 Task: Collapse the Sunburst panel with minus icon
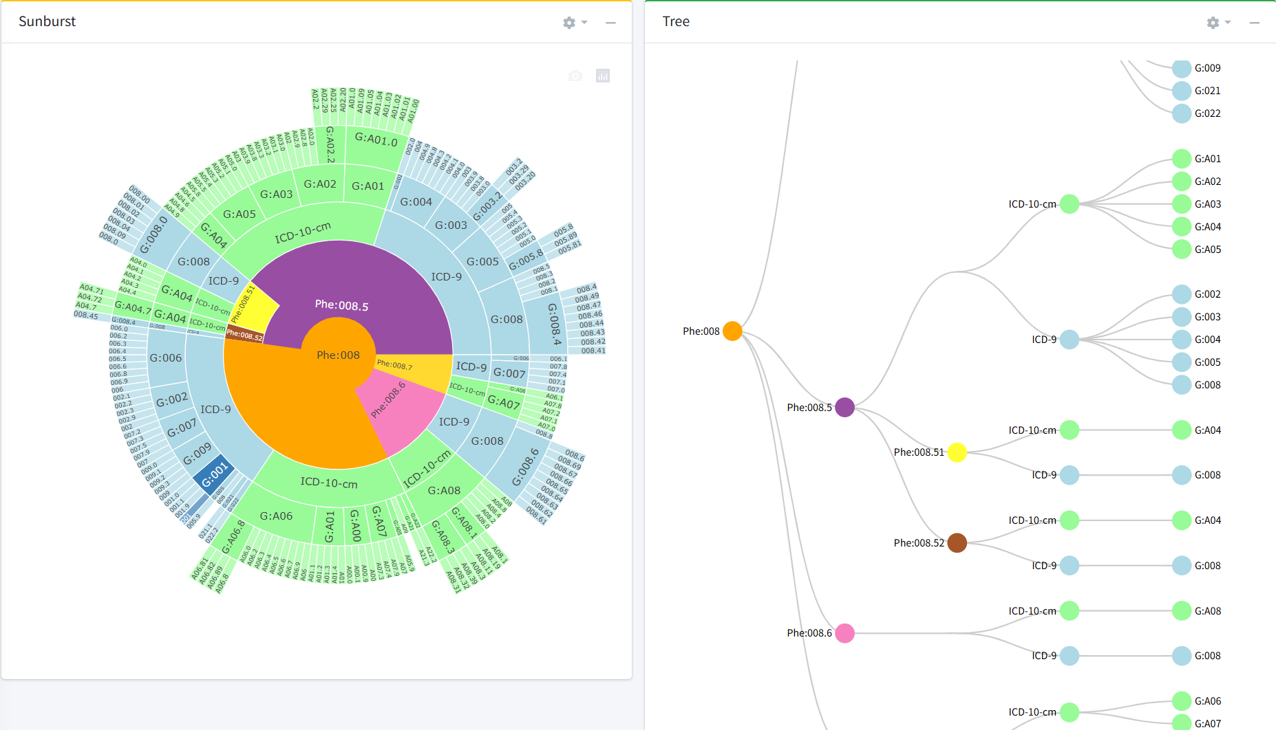pyautogui.click(x=610, y=23)
